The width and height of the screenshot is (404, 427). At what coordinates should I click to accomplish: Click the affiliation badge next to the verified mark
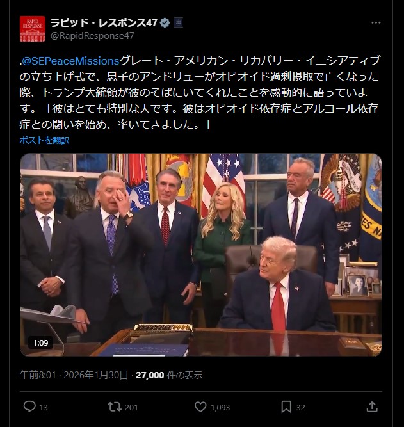tap(178, 22)
